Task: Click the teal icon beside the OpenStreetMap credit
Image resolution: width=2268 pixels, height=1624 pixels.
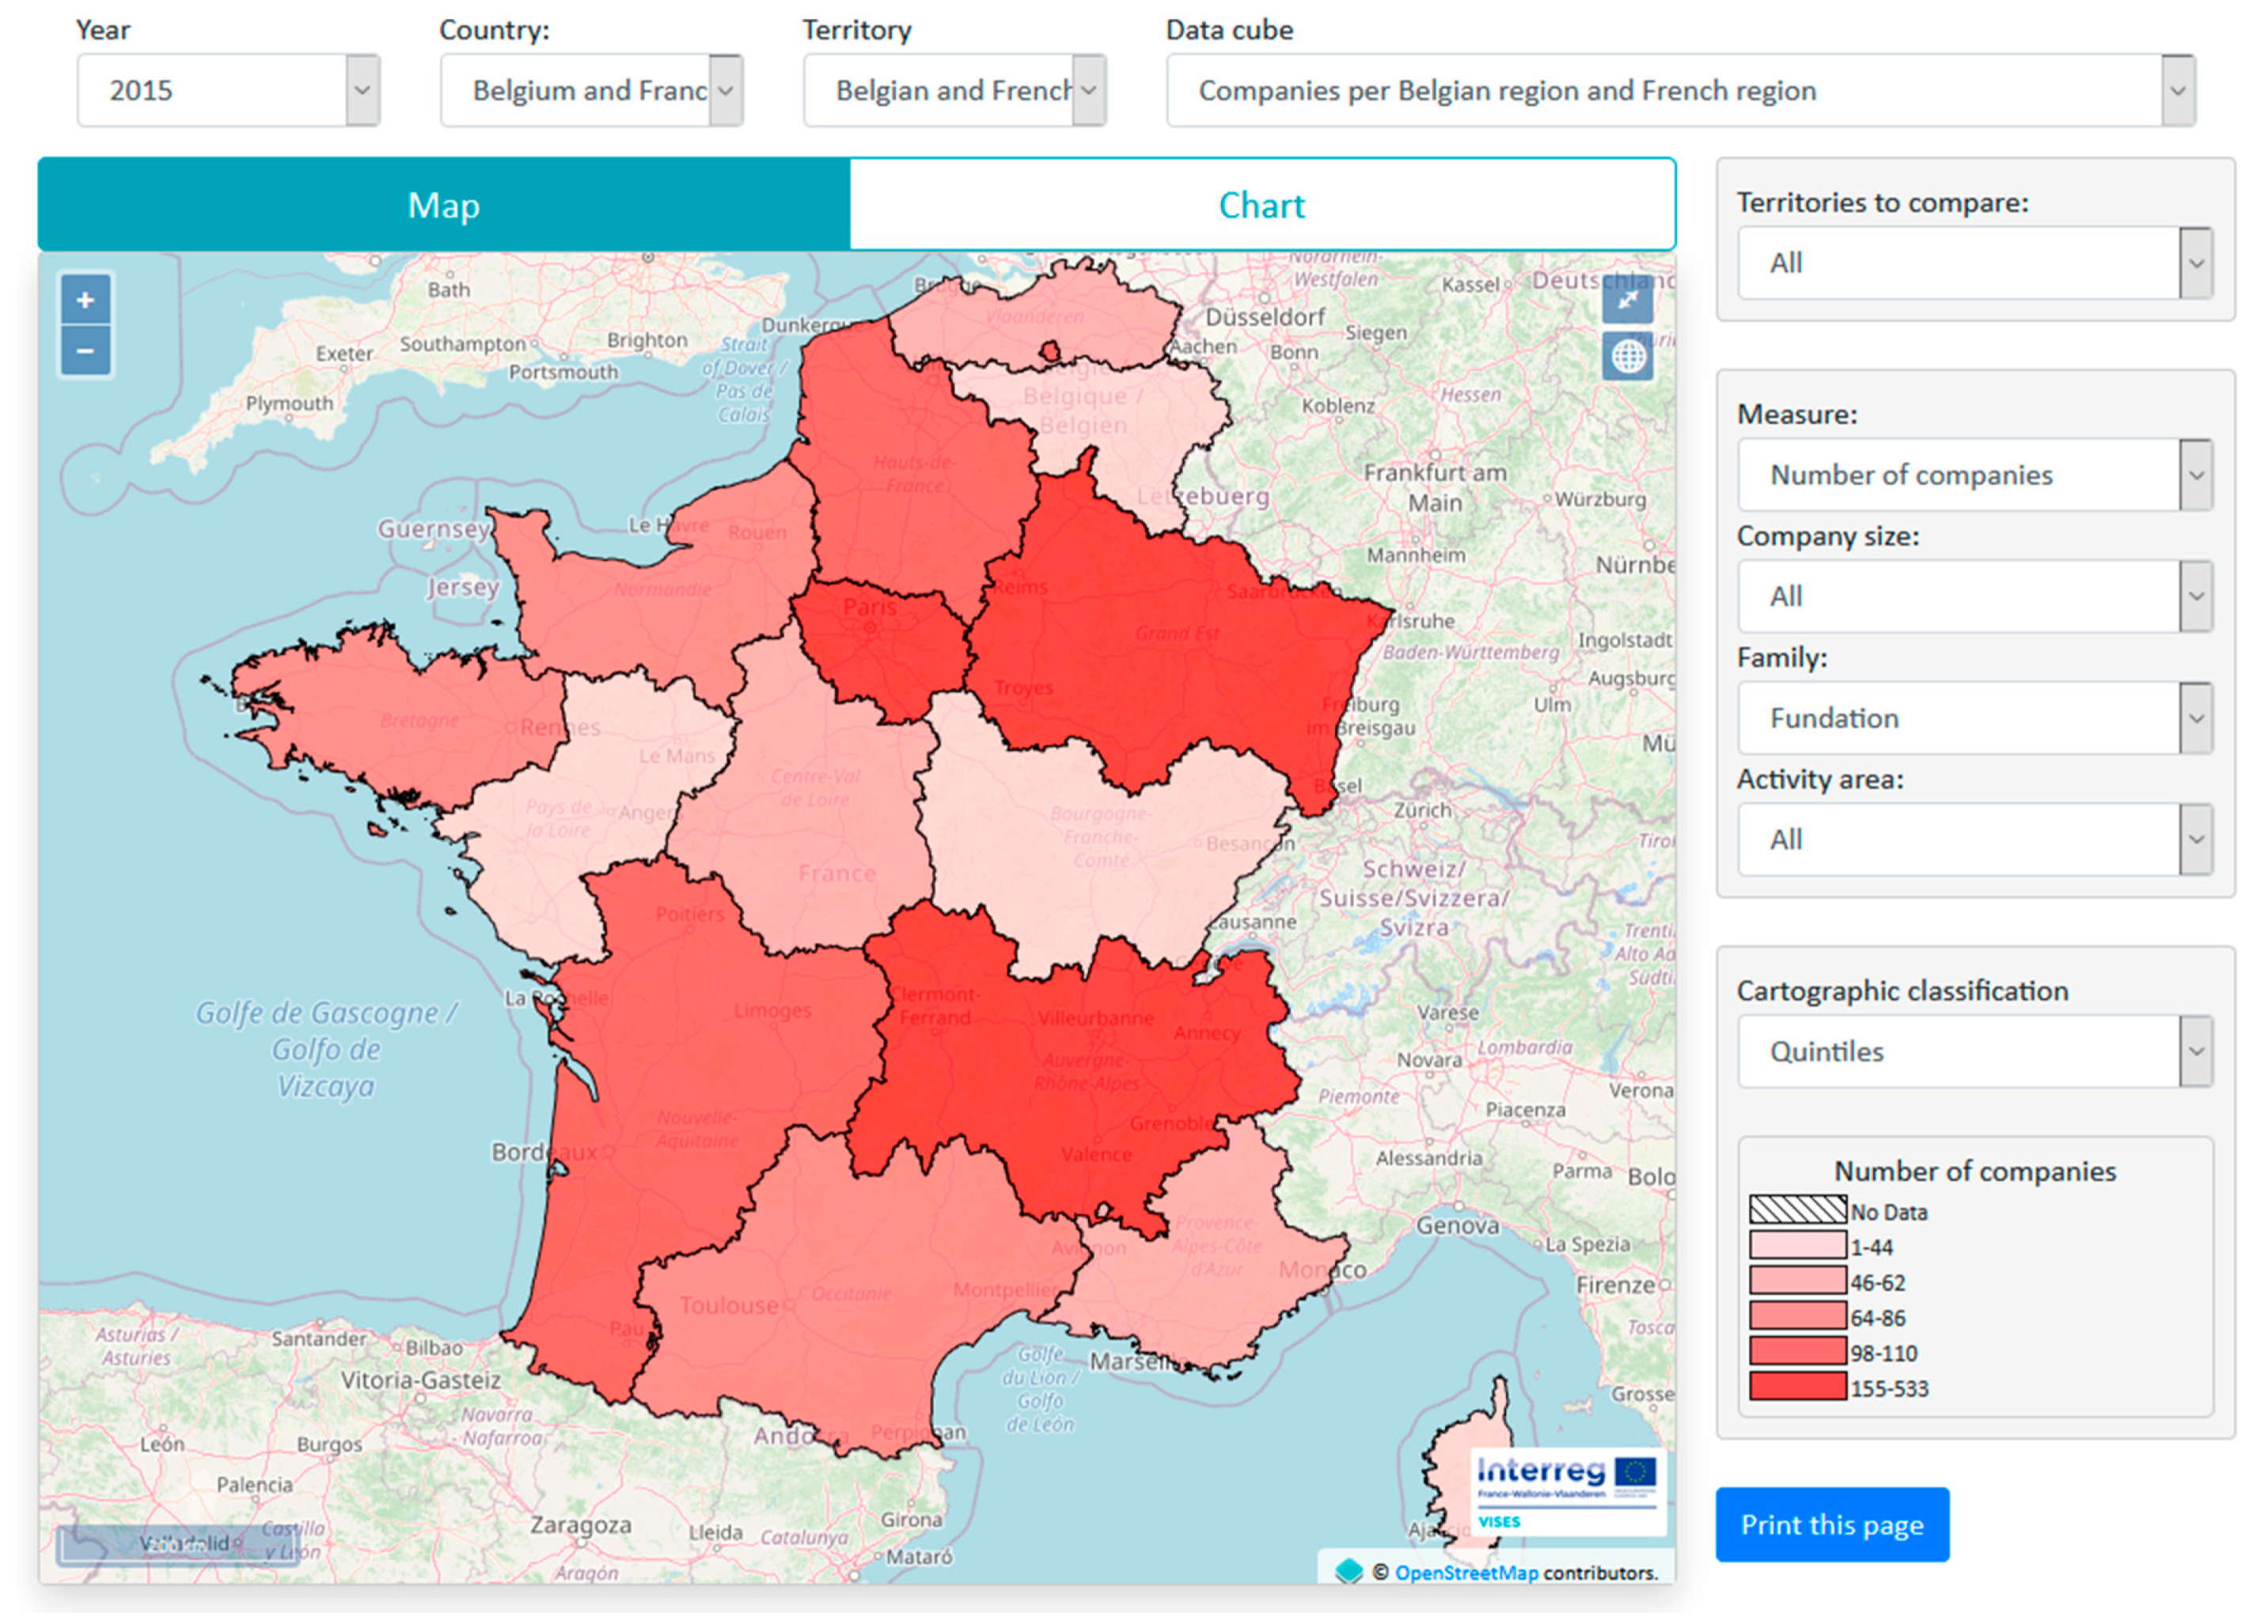Action: pos(1348,1571)
